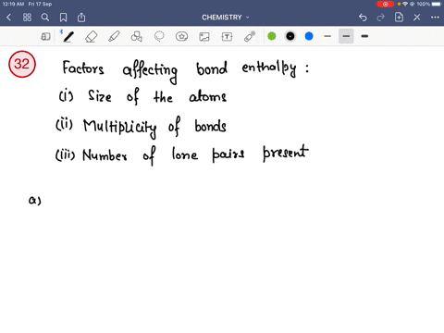Select the Laser pointer tool

pos(250,36)
